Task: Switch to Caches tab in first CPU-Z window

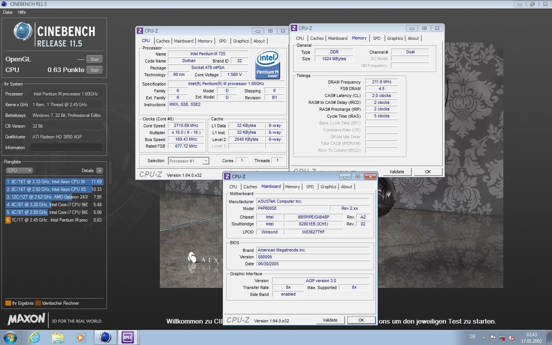Action: 163,41
